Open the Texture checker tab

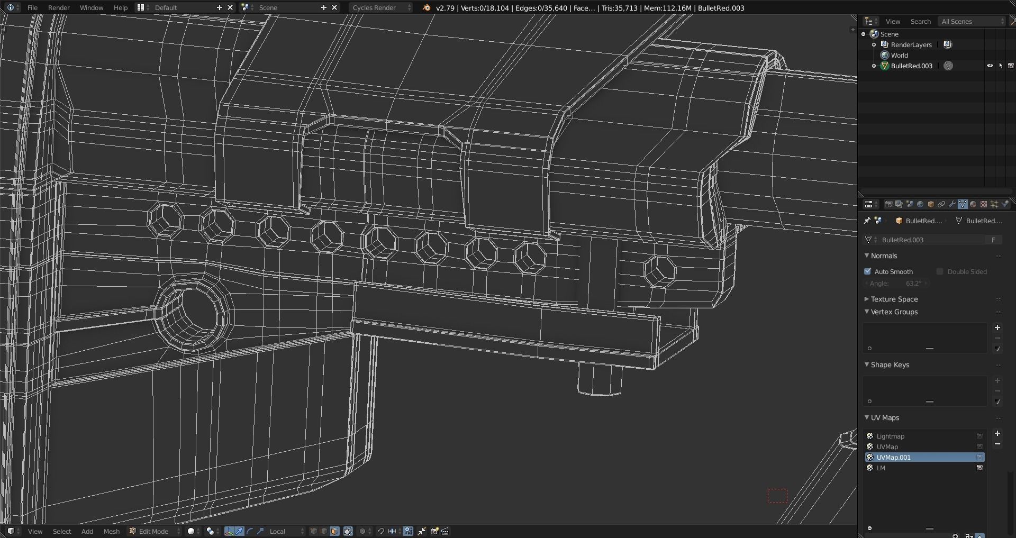[x=984, y=204]
